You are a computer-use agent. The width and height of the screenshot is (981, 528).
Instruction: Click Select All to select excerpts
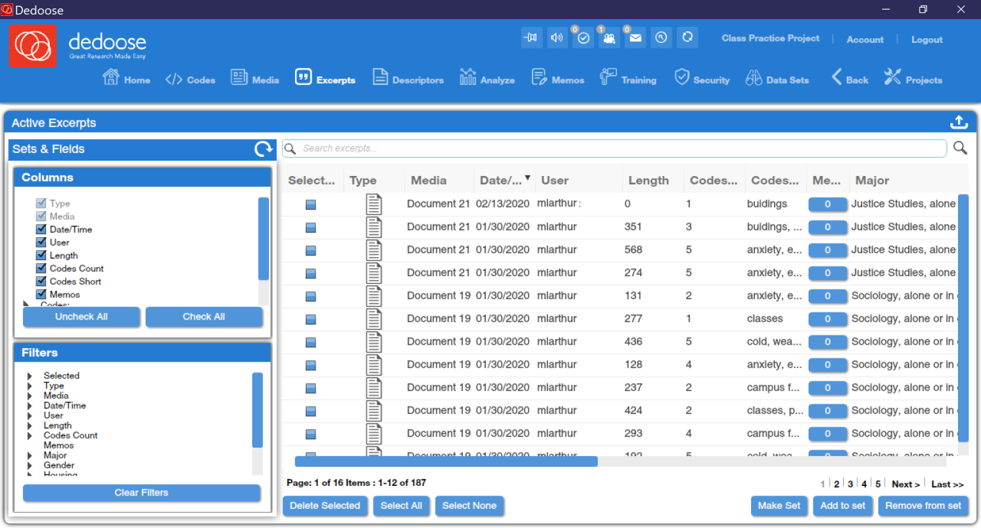coord(401,506)
